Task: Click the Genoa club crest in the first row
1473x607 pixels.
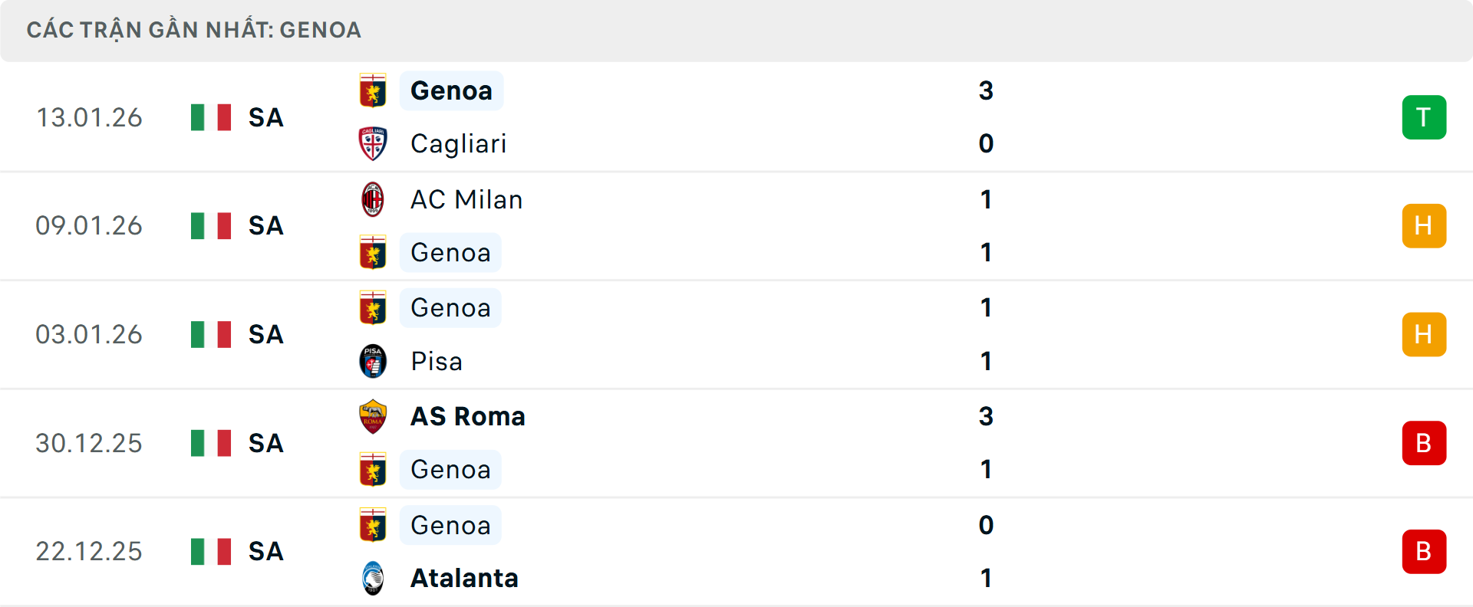Action: pos(374,90)
